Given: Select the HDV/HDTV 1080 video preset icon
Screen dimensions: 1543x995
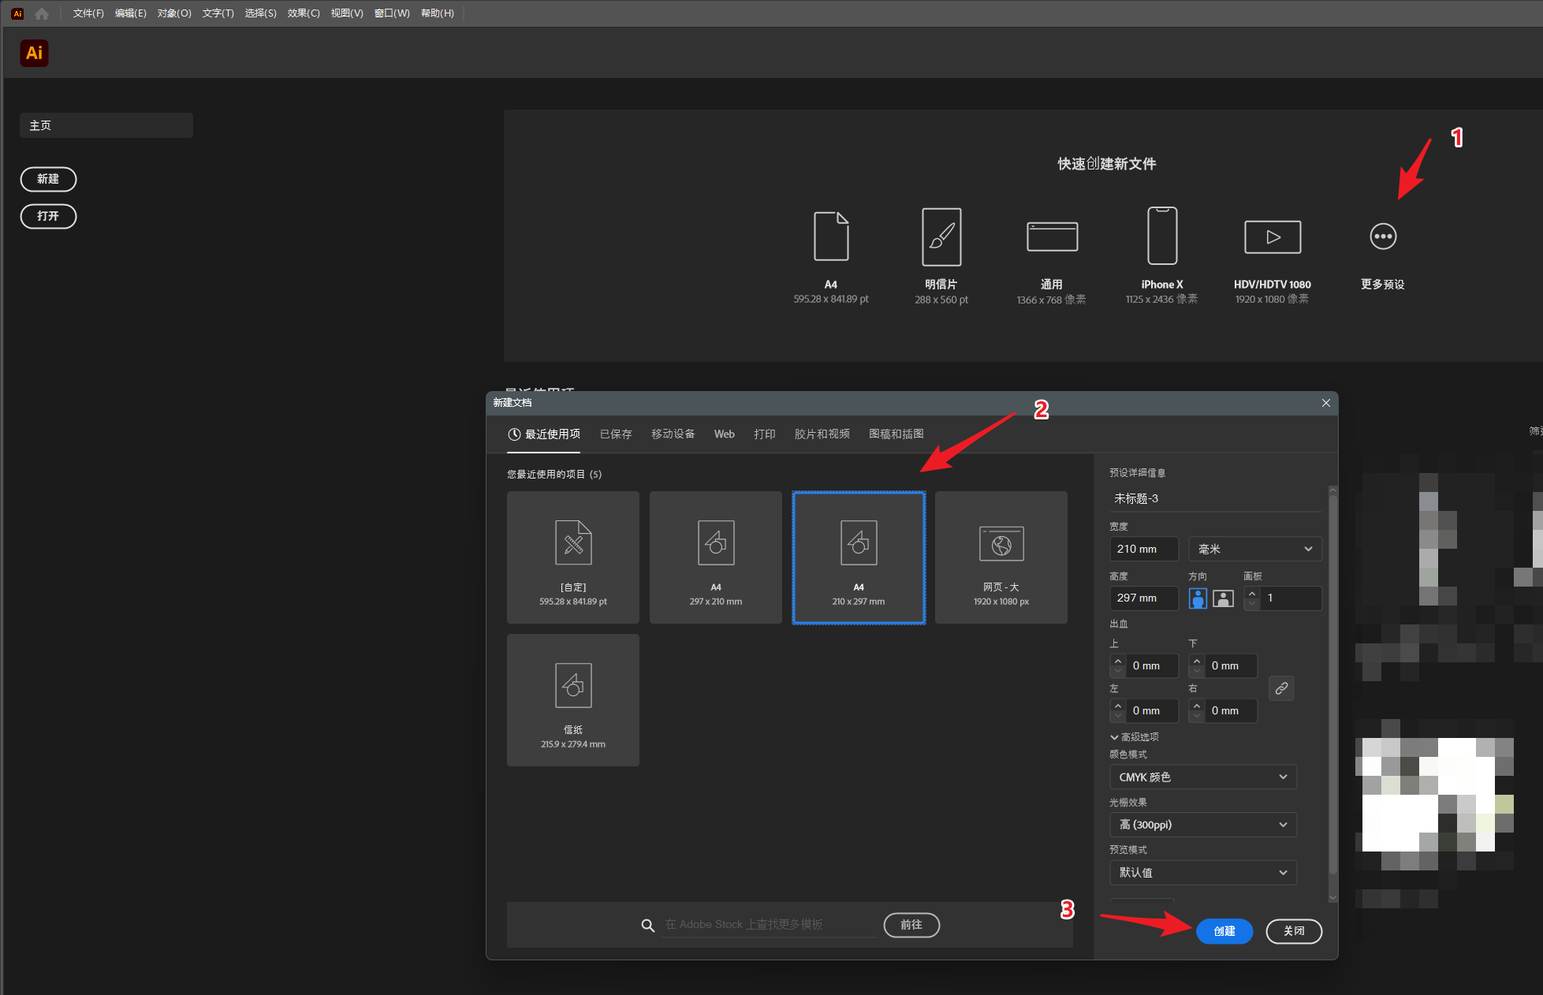Looking at the screenshot, I should click(x=1273, y=237).
